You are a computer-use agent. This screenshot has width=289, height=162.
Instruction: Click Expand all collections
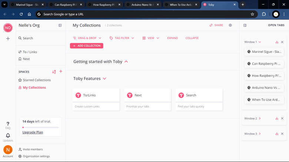(x=173, y=38)
